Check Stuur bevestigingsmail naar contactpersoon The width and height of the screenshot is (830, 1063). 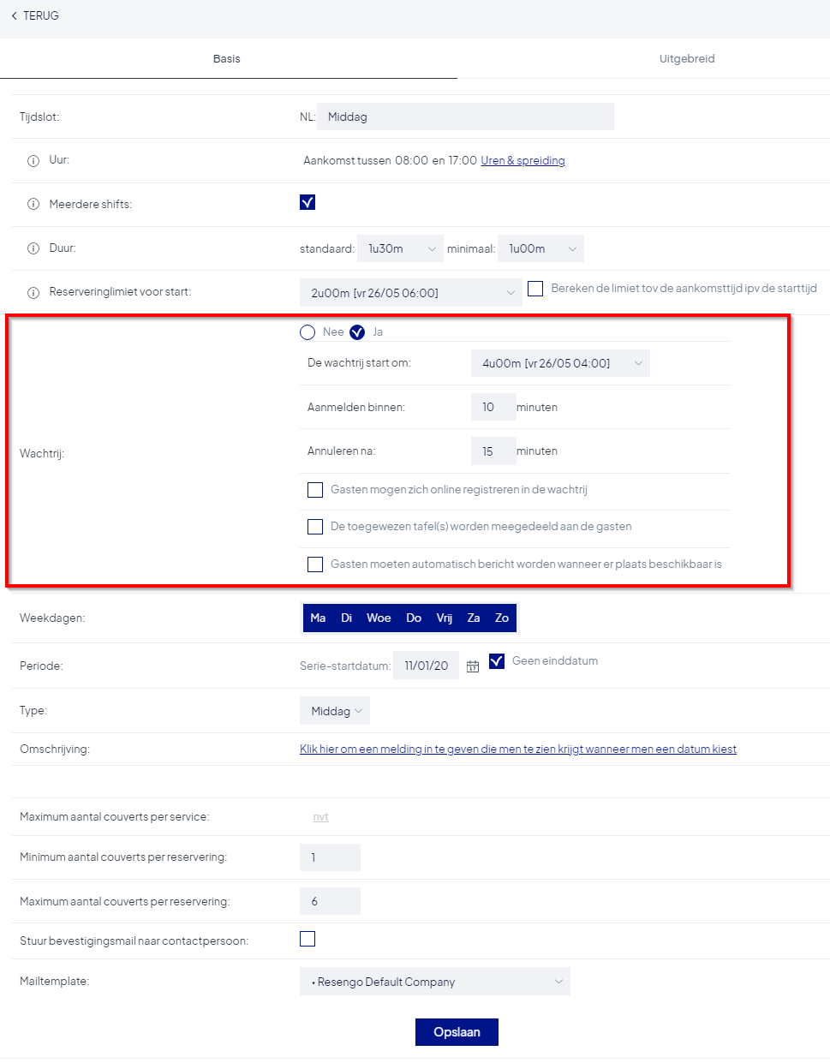click(308, 939)
